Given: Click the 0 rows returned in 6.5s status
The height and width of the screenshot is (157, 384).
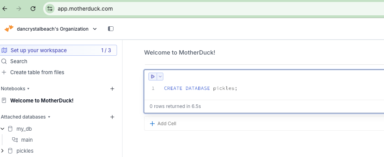Looking at the screenshot, I should tap(176, 106).
